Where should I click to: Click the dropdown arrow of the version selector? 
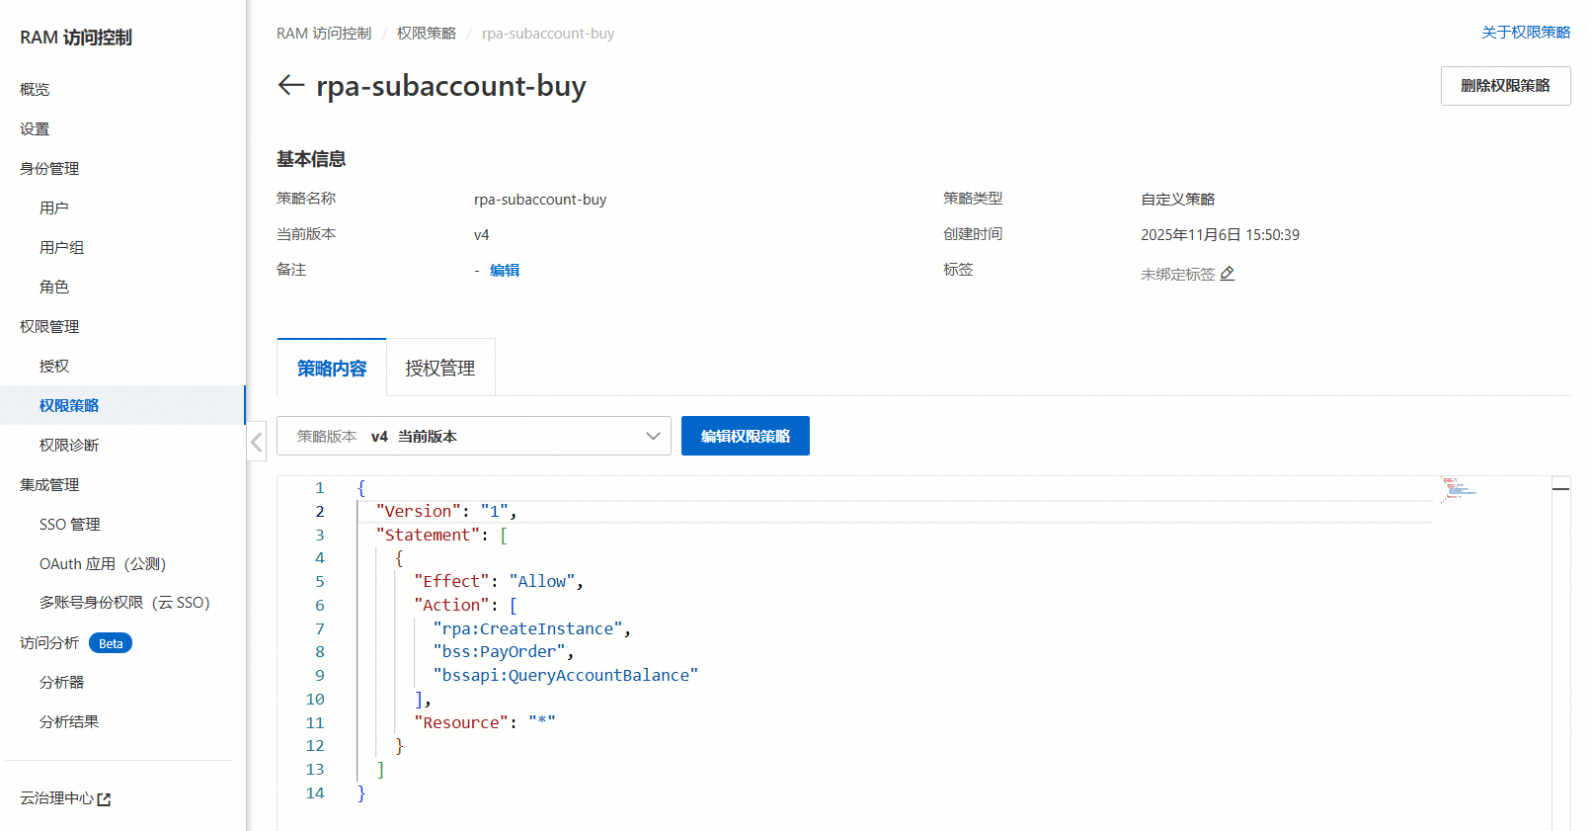pos(653,436)
